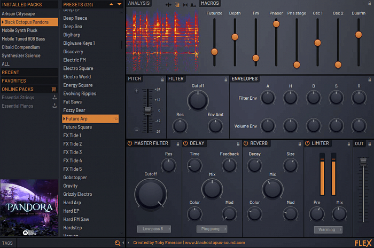Click the online packs shopping cart icon
This screenshot has height=248, width=374.
(x=54, y=90)
